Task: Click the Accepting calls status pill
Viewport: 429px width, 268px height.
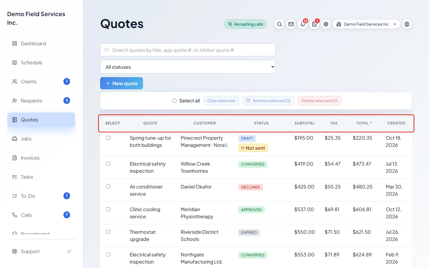Action: coord(245,24)
